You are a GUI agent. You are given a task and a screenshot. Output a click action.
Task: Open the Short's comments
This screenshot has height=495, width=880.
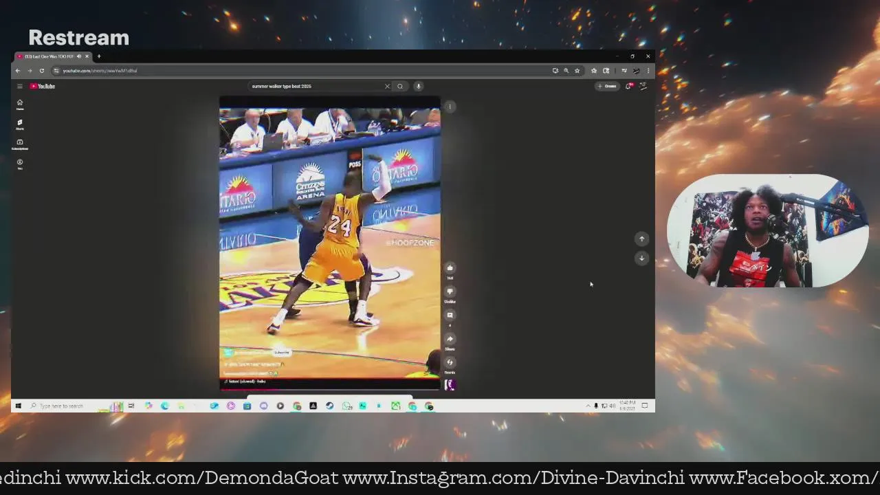tap(450, 316)
